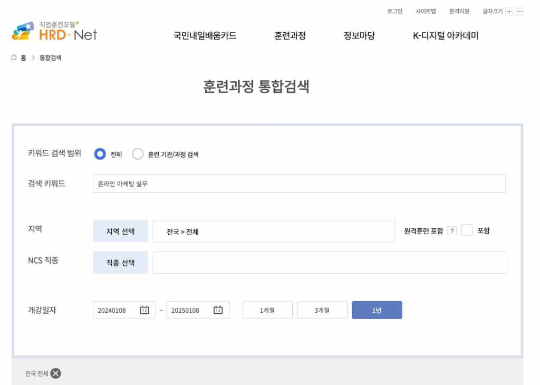
Task: Open the 지역 선택 region selector
Action: [x=120, y=230]
